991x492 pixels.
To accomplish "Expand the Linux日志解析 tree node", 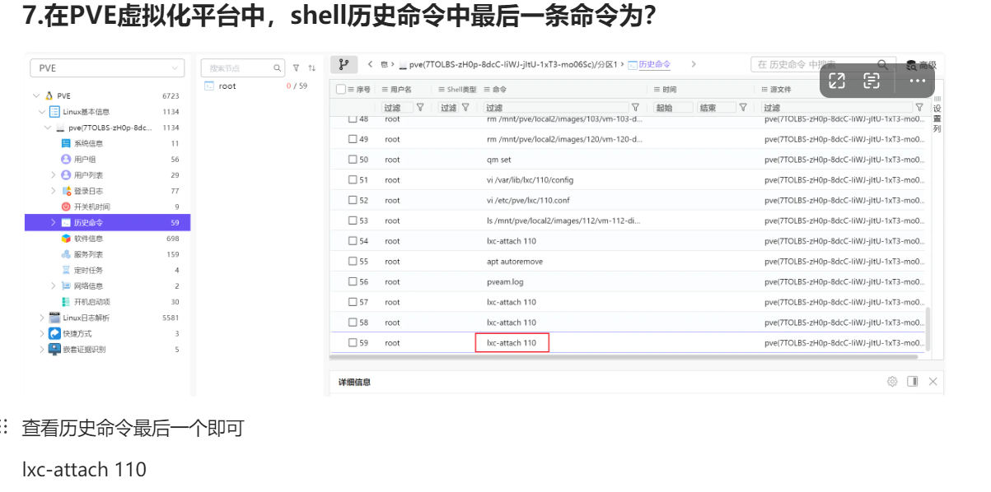I will click(x=42, y=318).
